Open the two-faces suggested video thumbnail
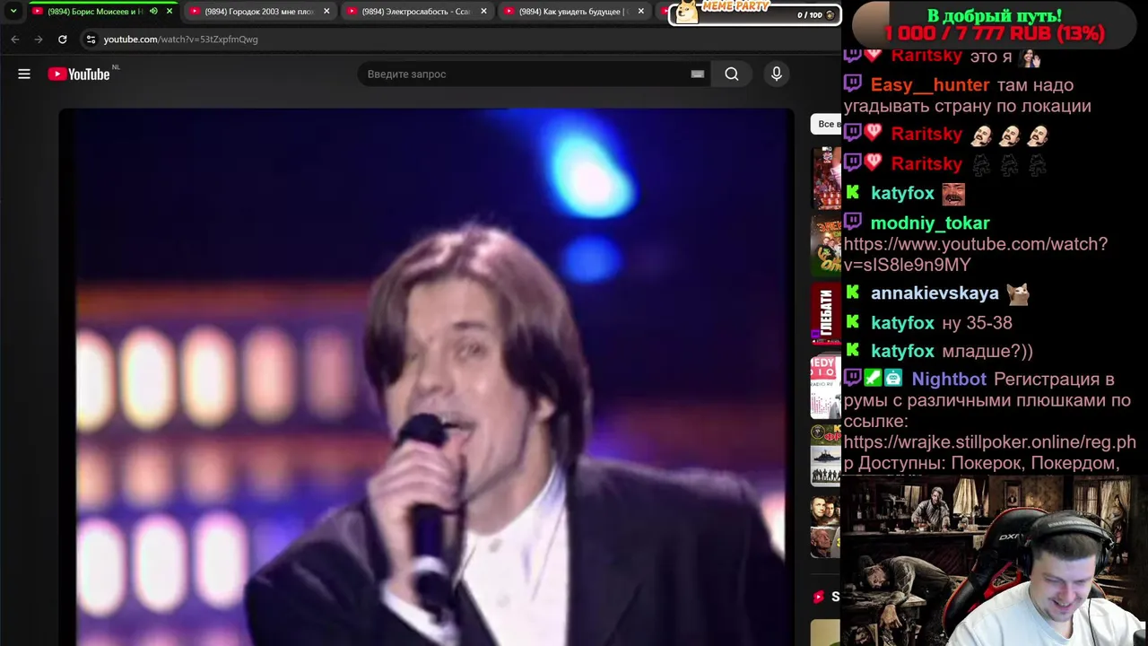 (826, 528)
